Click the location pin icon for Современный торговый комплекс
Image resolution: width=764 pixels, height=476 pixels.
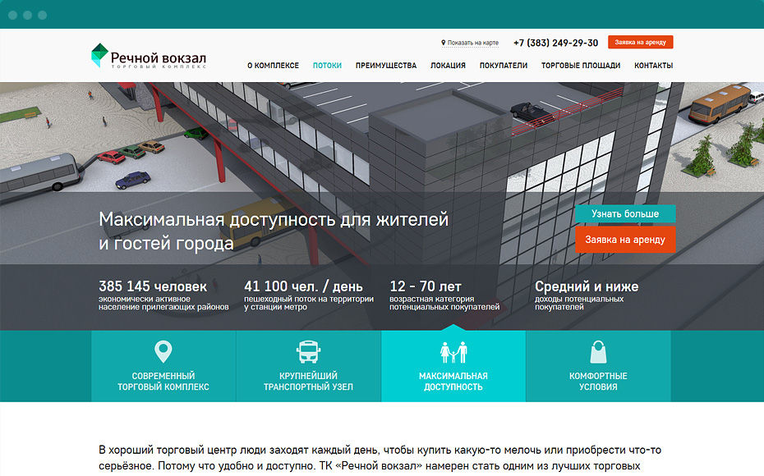coord(163,352)
